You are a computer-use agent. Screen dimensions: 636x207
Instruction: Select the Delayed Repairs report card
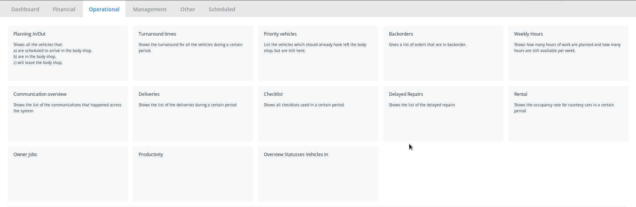coord(443,113)
